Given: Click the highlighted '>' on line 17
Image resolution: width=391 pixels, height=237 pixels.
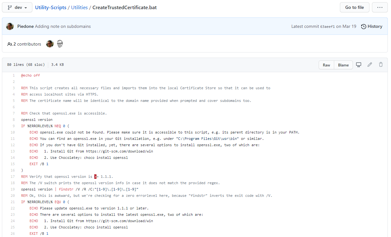Looking at the screenshot, I should point(95,177).
